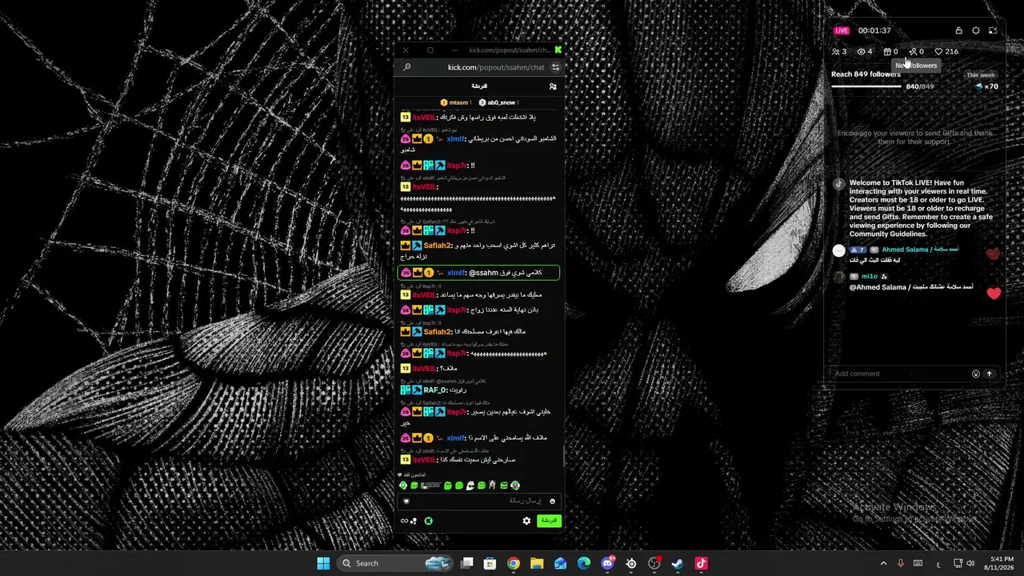
Task: Click the TikTok panel pop-out window icon
Action: coord(993,30)
